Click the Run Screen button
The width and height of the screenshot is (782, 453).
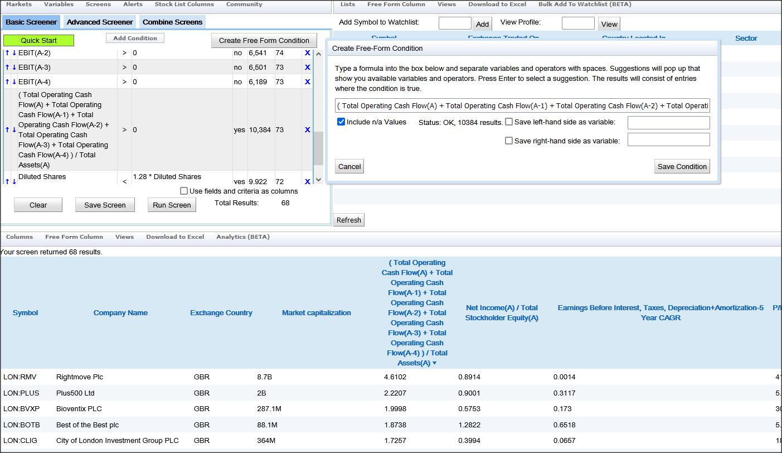(x=172, y=205)
